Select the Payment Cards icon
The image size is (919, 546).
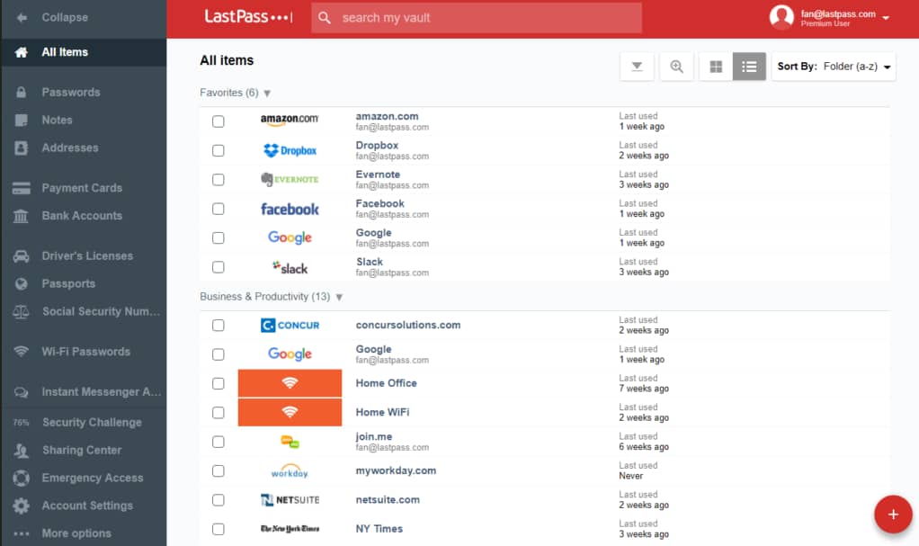(x=24, y=187)
